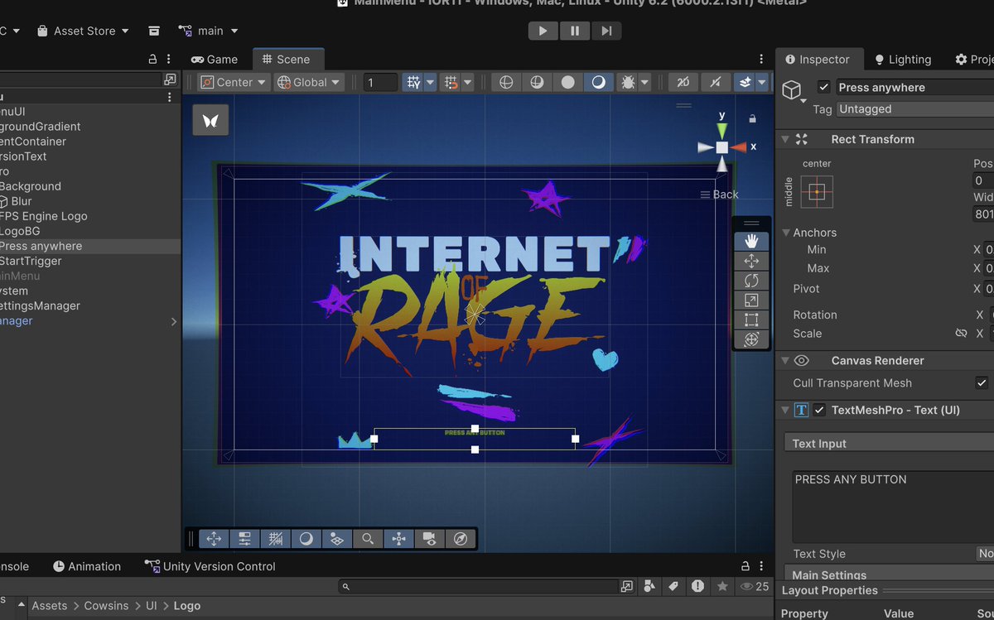Open the Untagged tag dropdown
This screenshot has height=620, width=994.
pyautogui.click(x=914, y=109)
